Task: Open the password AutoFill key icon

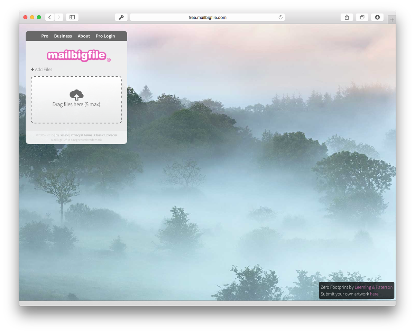Action: point(121,17)
